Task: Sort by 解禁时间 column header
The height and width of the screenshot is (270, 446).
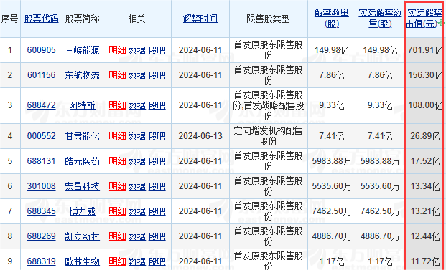Action: point(200,19)
